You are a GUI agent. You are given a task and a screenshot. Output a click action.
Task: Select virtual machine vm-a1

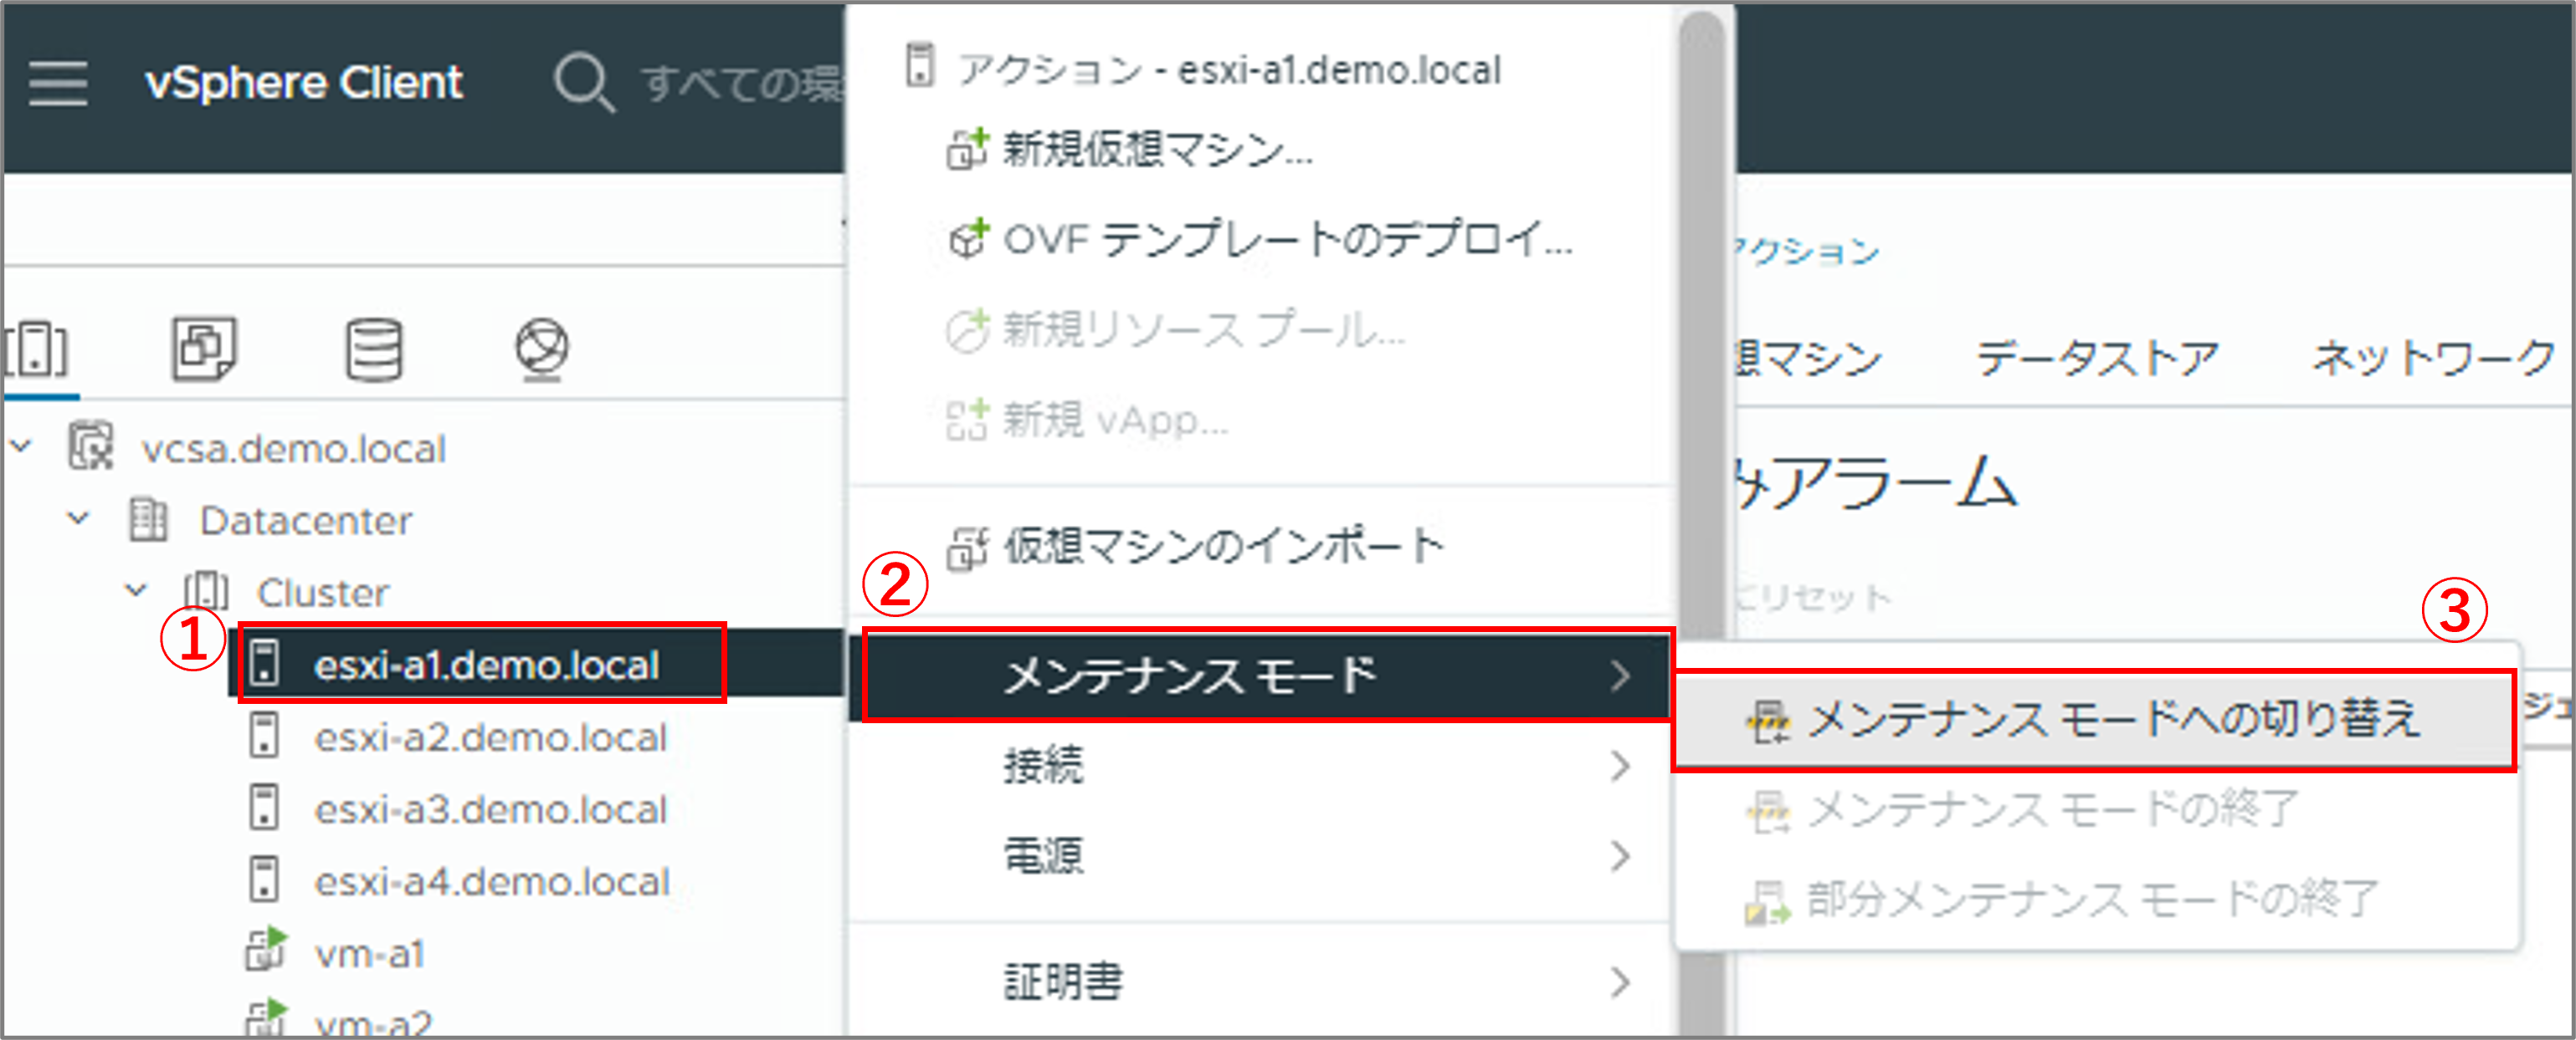[x=370, y=954]
